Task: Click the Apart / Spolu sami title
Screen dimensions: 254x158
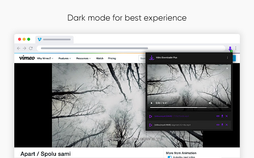Action: (46, 154)
